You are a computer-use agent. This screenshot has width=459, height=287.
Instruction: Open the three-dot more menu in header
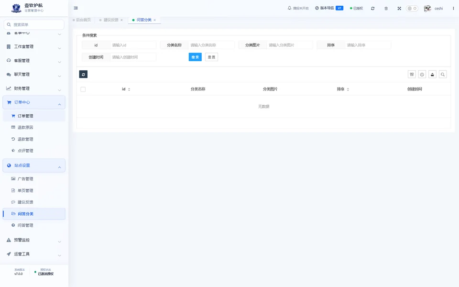click(x=453, y=9)
